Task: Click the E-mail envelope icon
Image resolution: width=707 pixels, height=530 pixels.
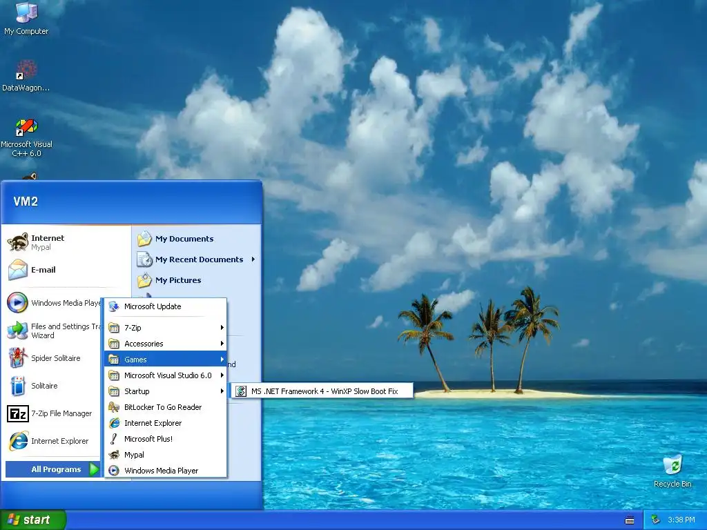Action: coord(18,270)
